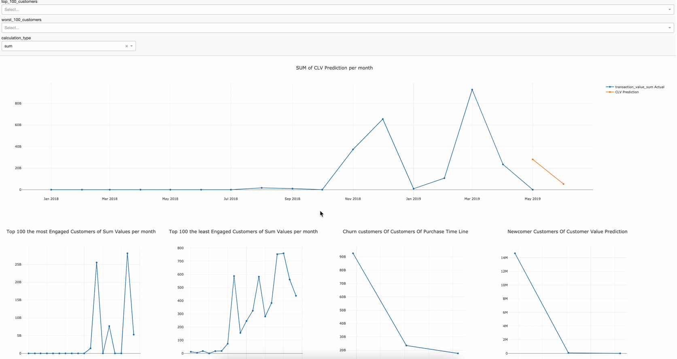Select the first orange CLV Prediction point
Screen dimensions: 677x359
coord(533,160)
